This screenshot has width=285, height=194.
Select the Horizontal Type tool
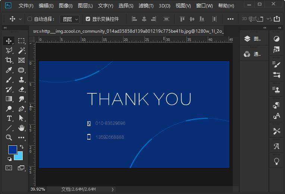coord(9,118)
